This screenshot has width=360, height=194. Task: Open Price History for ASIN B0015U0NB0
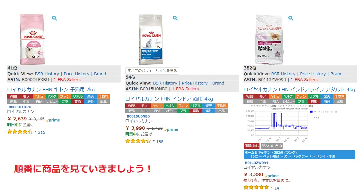(x=195, y=83)
